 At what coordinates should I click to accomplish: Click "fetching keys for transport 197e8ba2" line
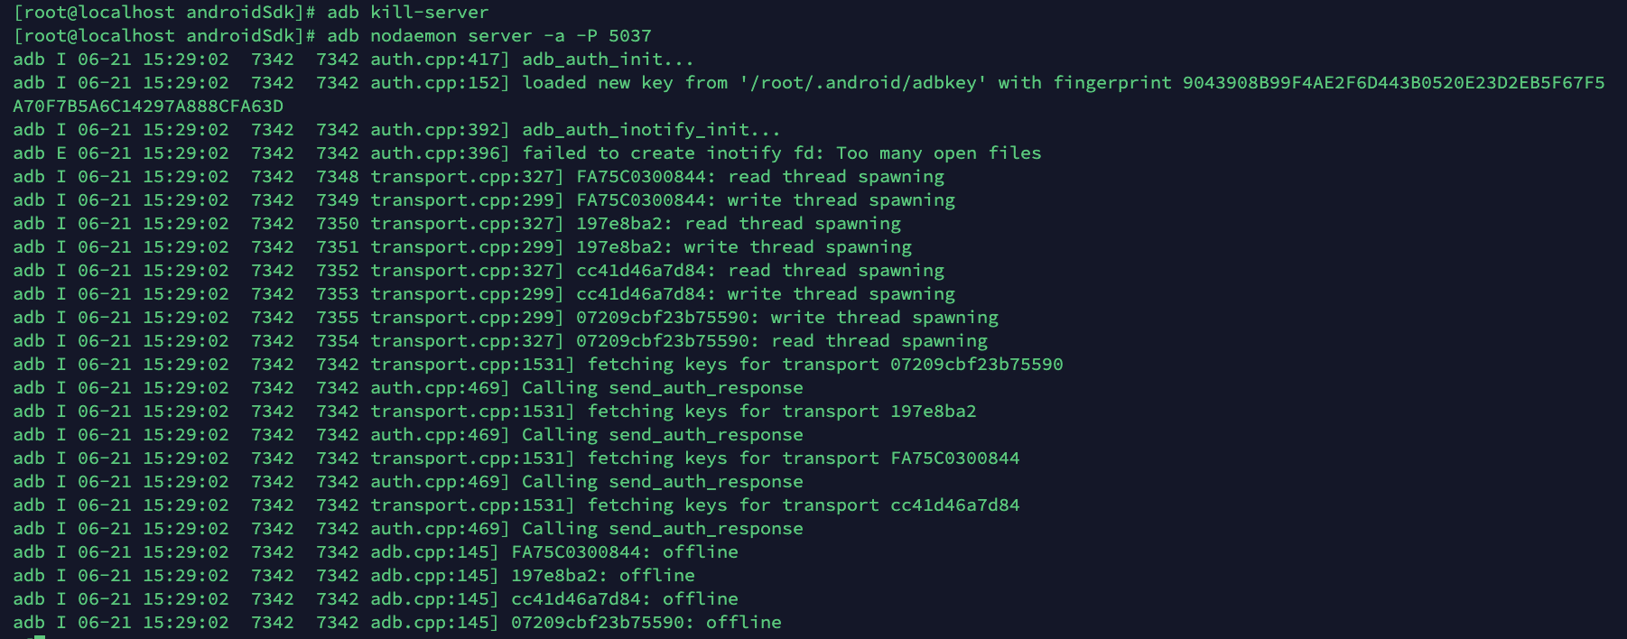click(782, 412)
